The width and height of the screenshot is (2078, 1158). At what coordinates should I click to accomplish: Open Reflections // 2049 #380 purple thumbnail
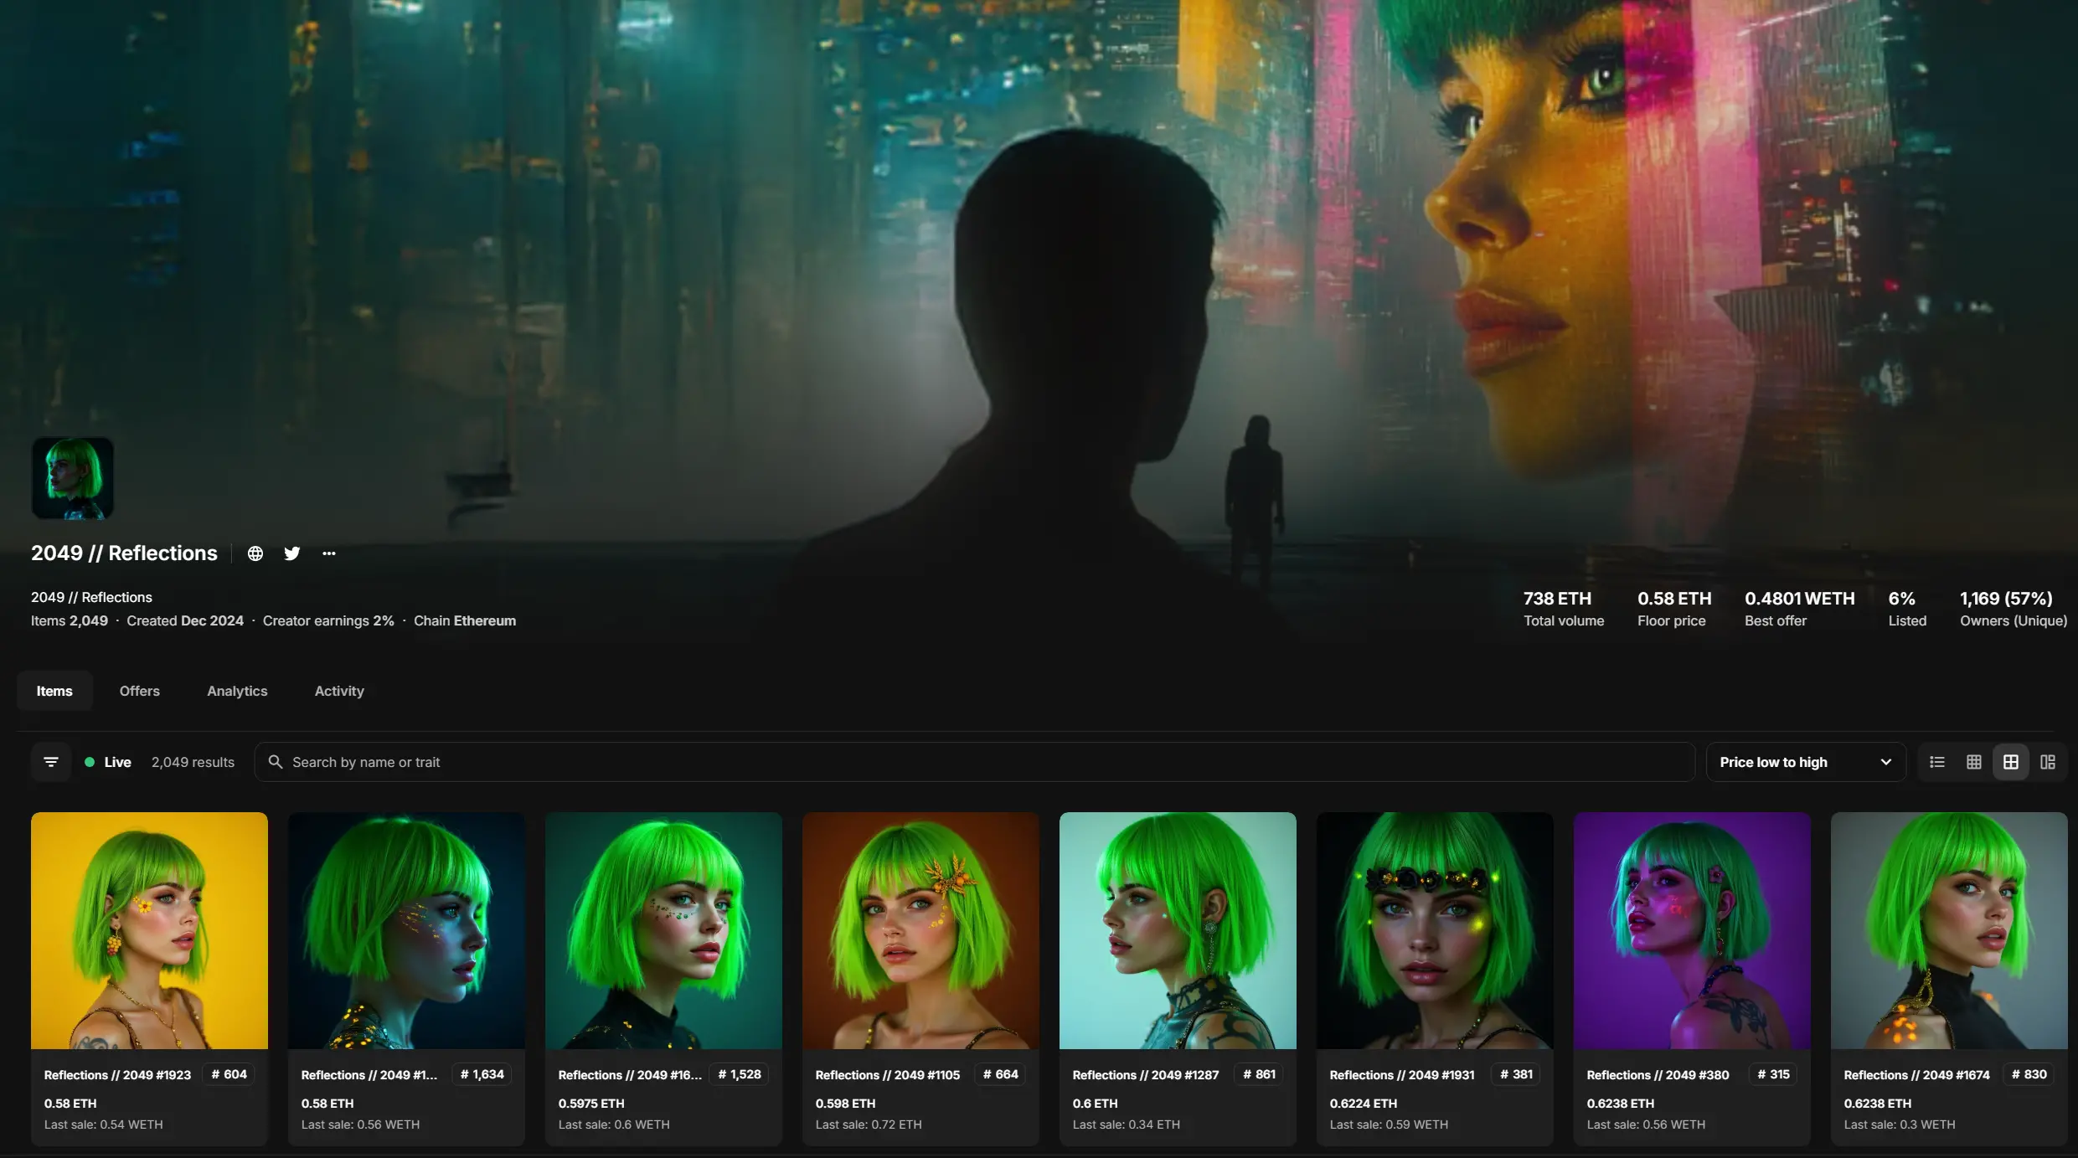[x=1692, y=931]
